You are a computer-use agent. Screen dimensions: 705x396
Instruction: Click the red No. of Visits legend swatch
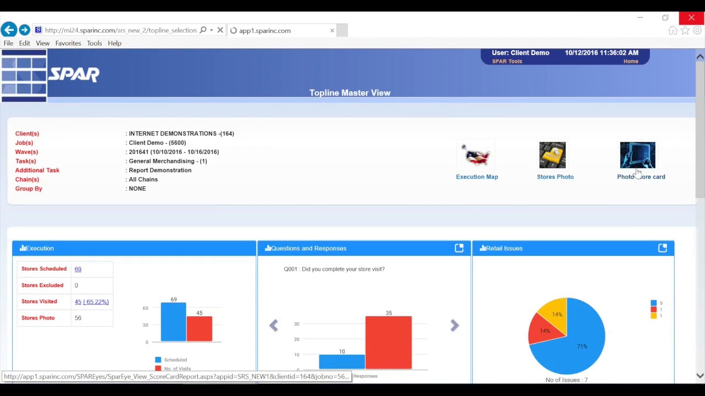click(x=158, y=369)
